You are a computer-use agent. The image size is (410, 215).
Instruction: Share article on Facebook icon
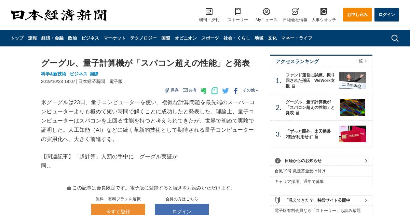point(236,91)
